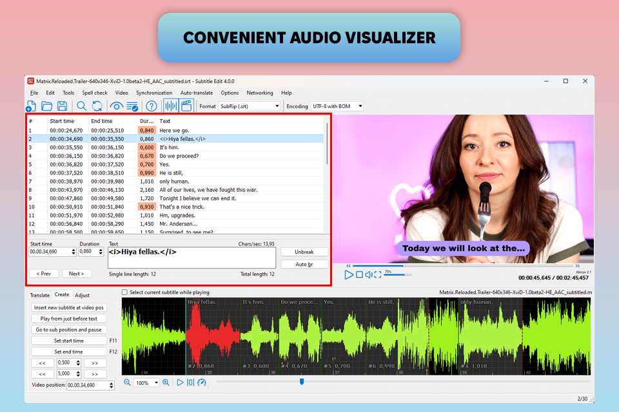This screenshot has width=619, height=412.
Task: Open a subtitle file with folder icon
Action: pyautogui.click(x=47, y=106)
